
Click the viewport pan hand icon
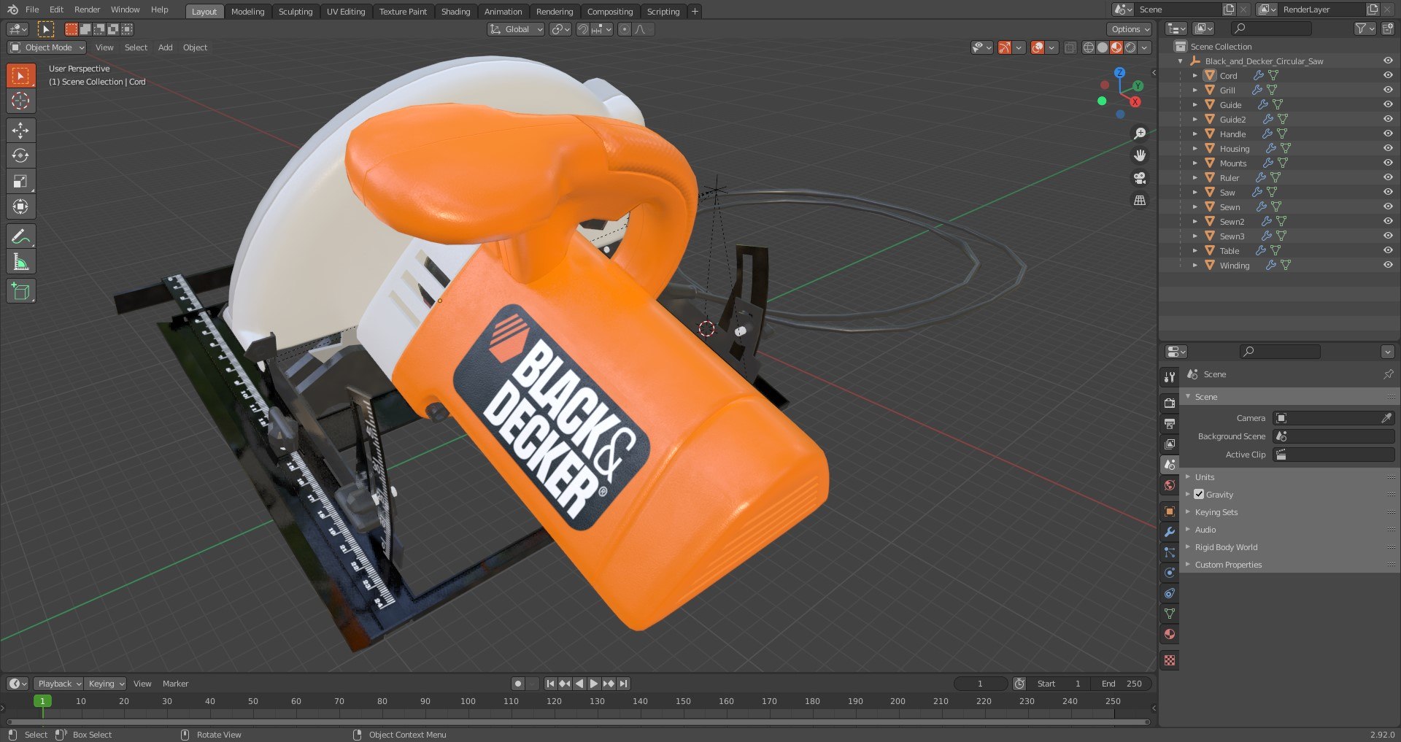point(1140,155)
